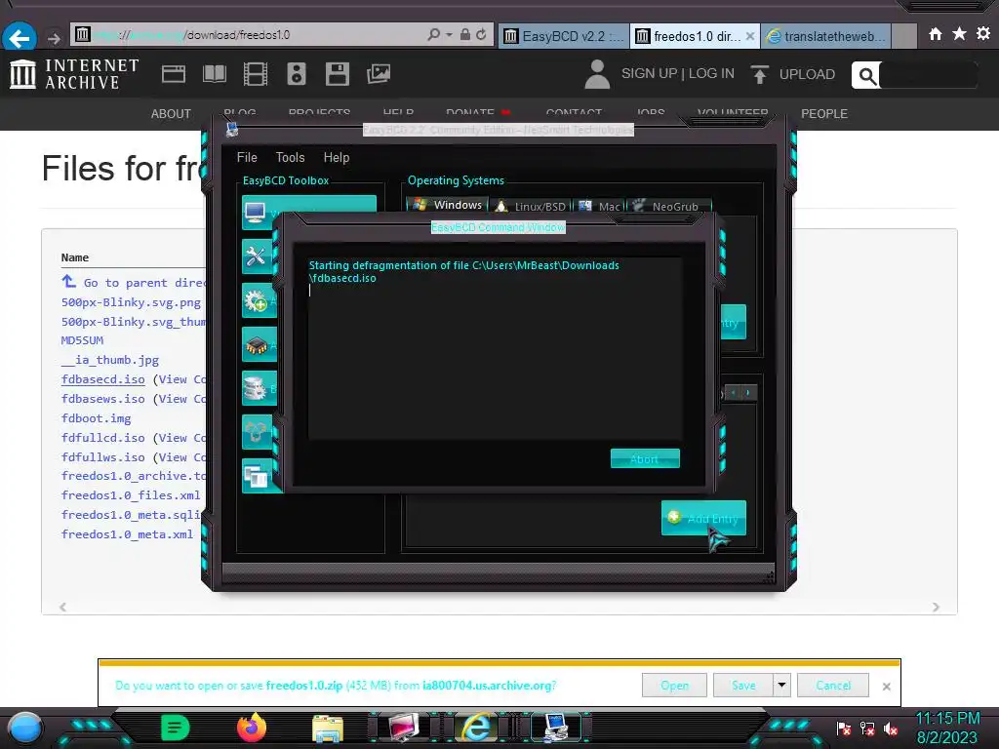Select the NeoGrub operating systems tab
Viewport: 999px width, 749px height.
coord(669,206)
